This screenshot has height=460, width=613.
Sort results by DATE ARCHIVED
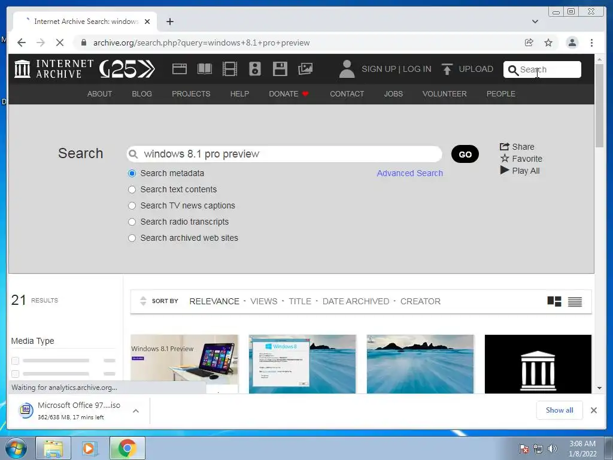(x=356, y=301)
